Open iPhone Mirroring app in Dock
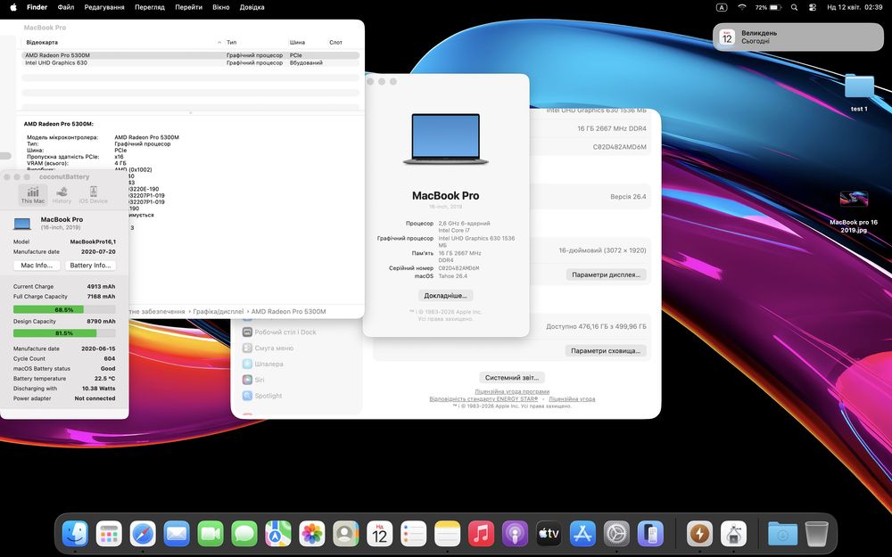 [650, 534]
